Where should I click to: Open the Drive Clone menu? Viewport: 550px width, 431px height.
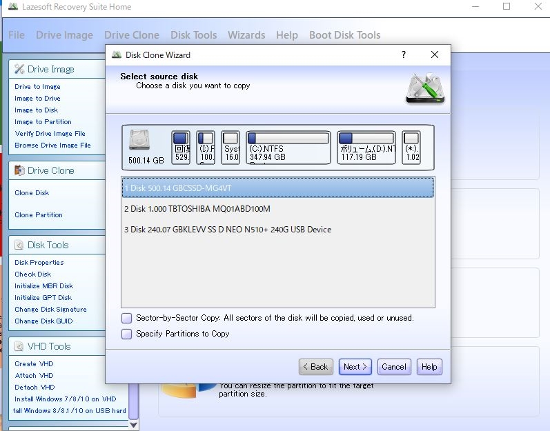click(x=132, y=35)
